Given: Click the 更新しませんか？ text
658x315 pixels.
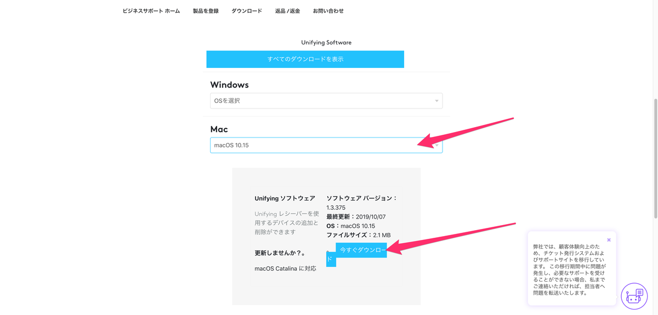Looking at the screenshot, I should [x=280, y=253].
